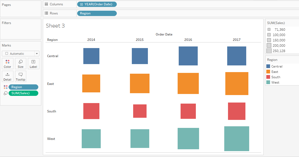Click the Columns shelf icon
Image resolution: width=299 pixels, height=157 pixels.
point(46,4)
